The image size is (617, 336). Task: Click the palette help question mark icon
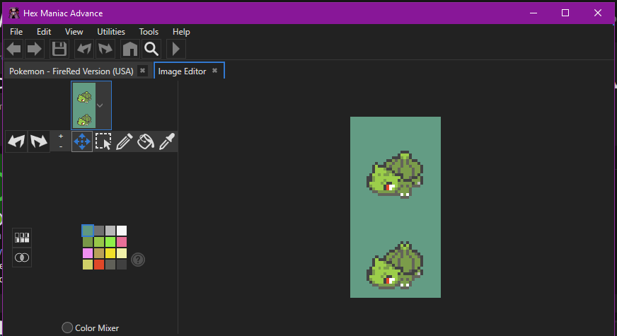pos(139,260)
